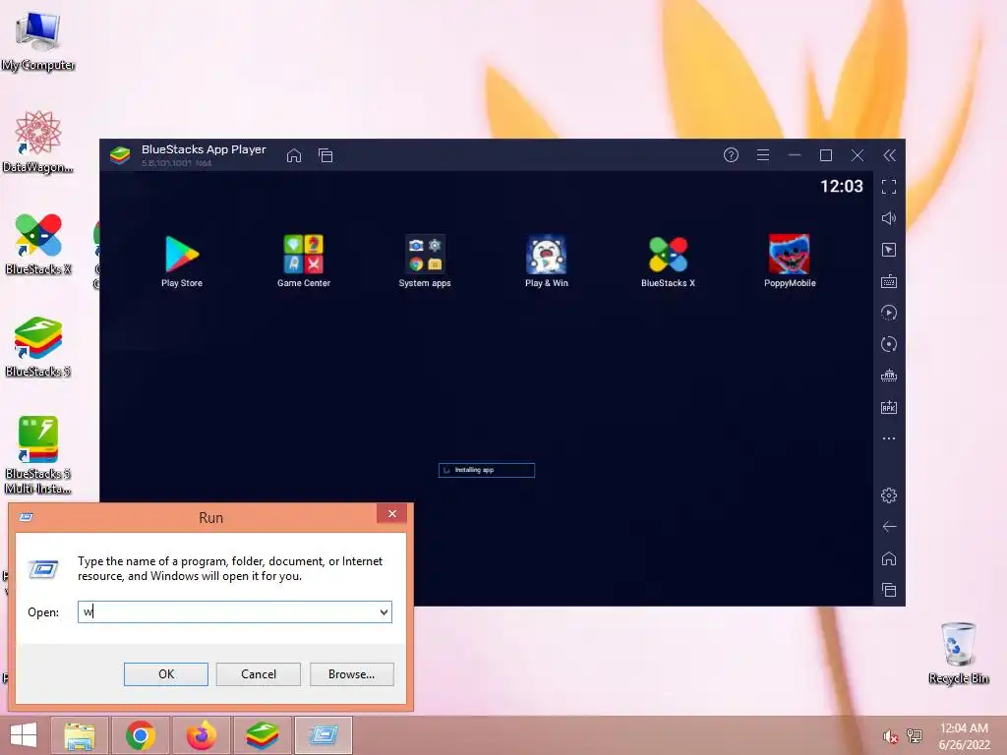Click the cursor lock icon in BlueStacks sidebar
This screenshot has width=1007, height=755.
tap(889, 250)
